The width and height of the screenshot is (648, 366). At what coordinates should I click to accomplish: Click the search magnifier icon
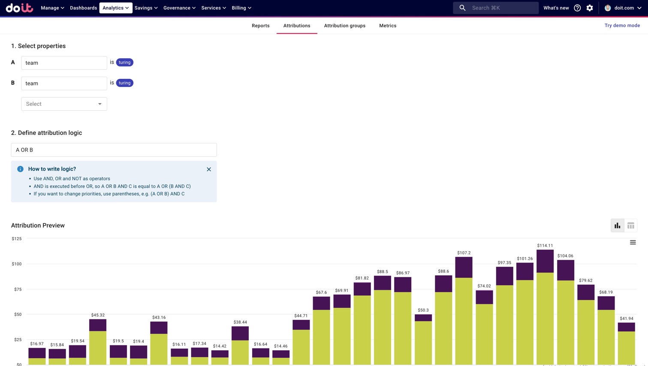point(462,8)
